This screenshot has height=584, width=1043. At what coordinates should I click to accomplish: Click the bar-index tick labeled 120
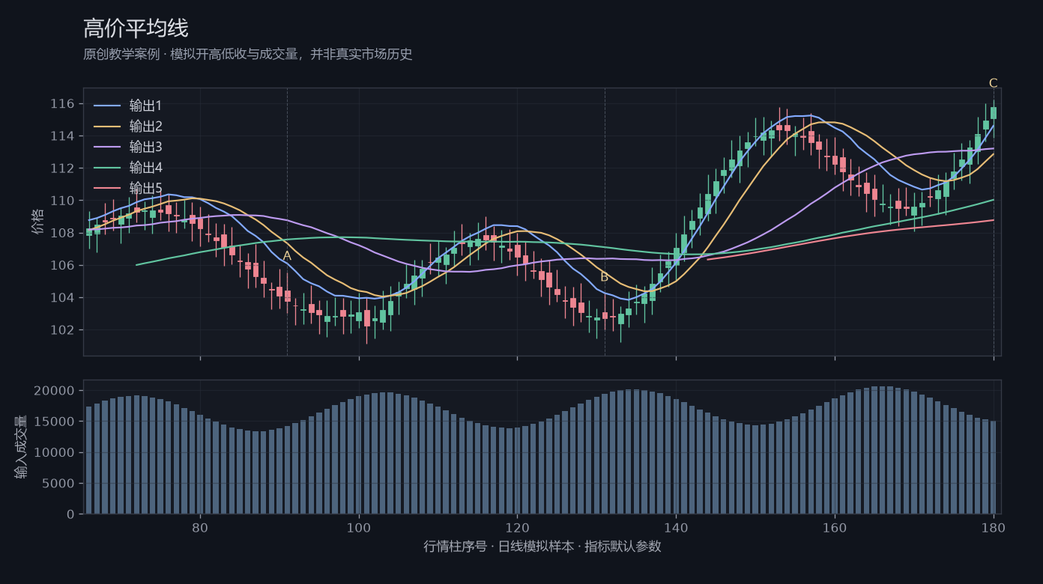click(x=517, y=527)
